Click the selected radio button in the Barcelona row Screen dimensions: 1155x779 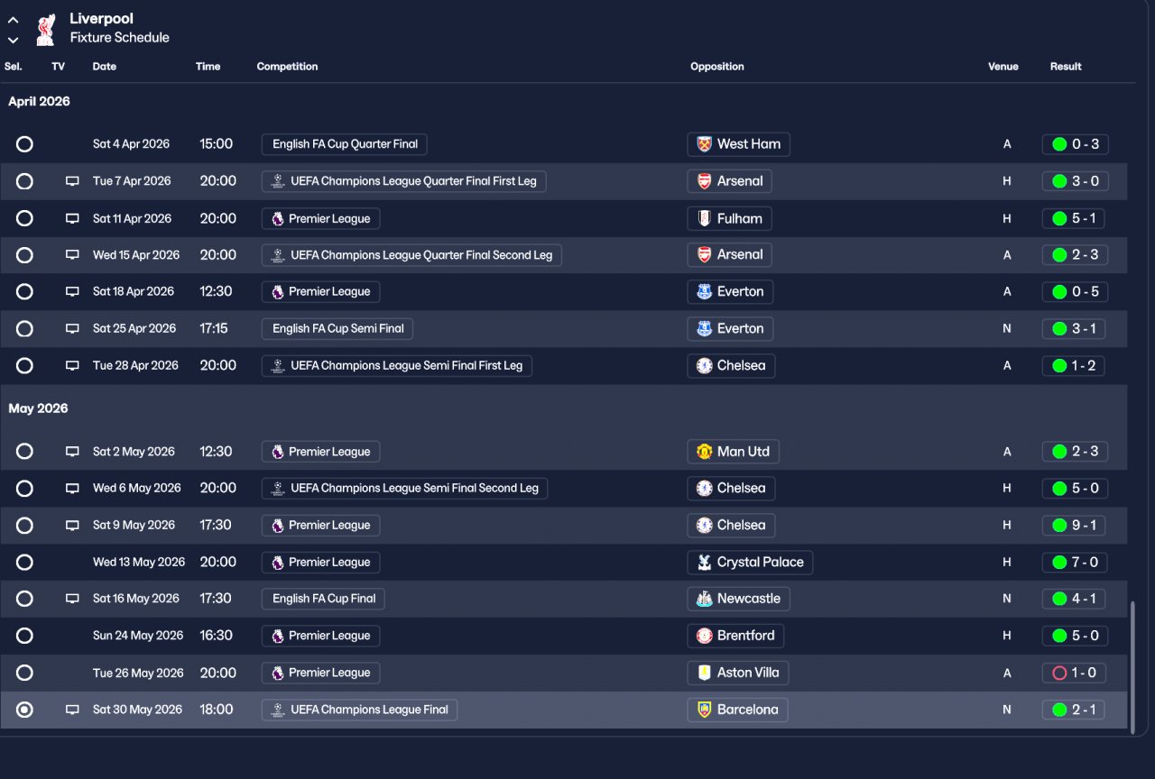coord(24,710)
